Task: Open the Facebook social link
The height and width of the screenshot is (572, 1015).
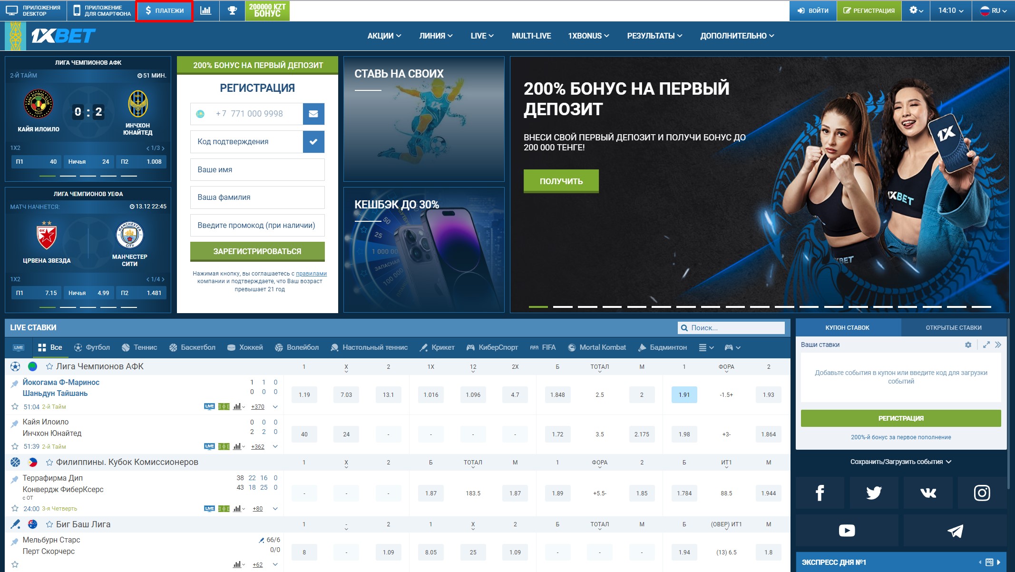Action: coord(820,493)
